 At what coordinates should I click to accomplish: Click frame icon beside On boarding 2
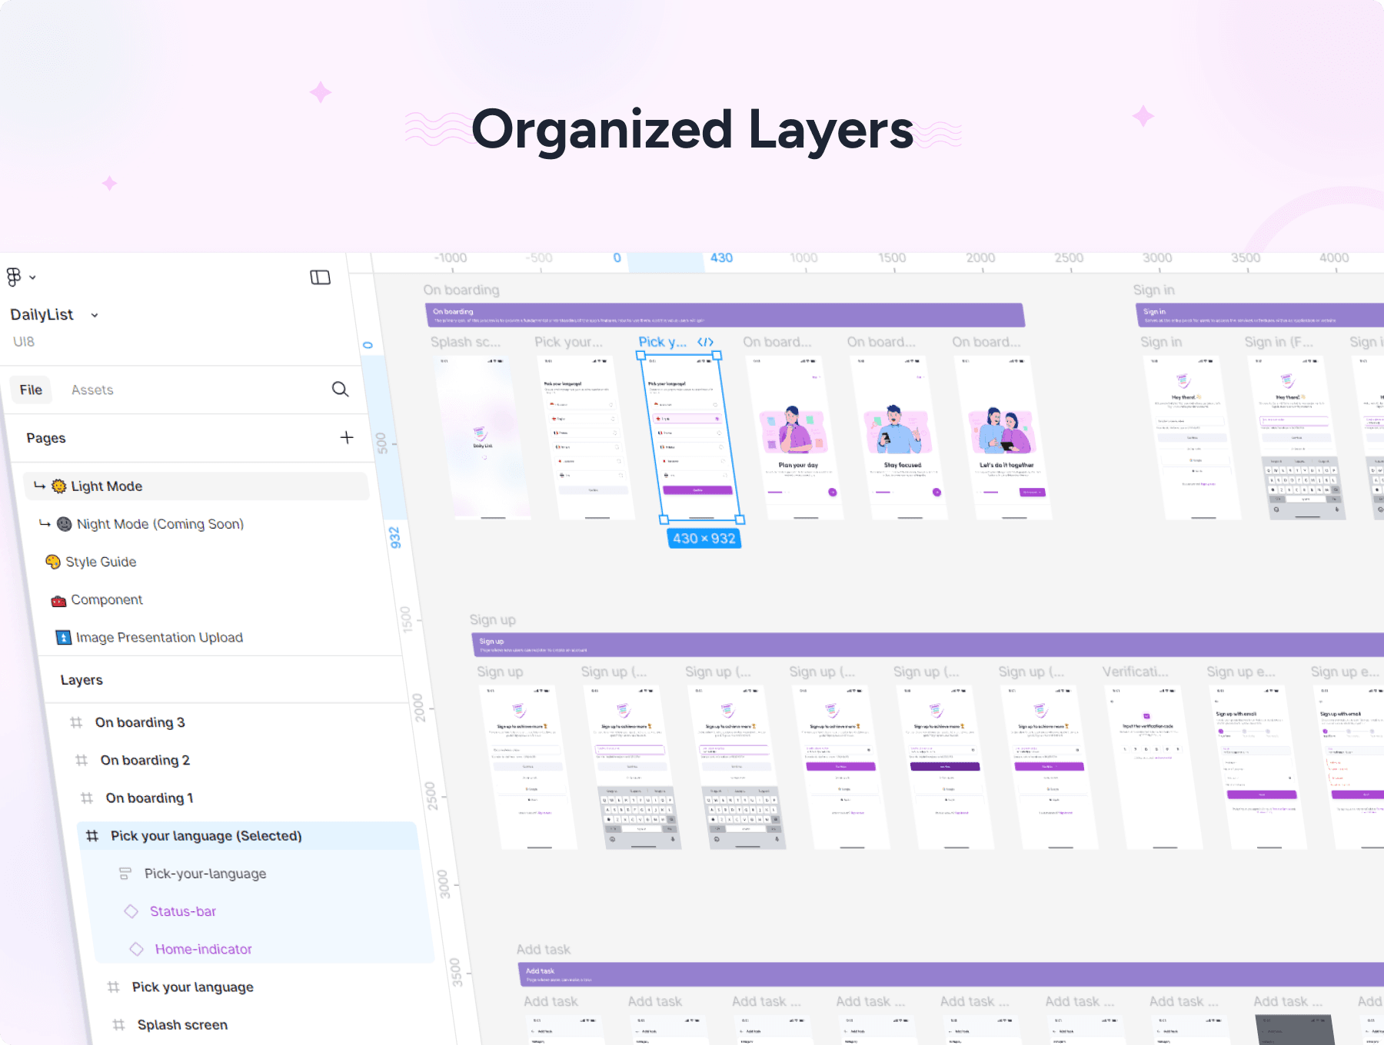[x=82, y=760]
